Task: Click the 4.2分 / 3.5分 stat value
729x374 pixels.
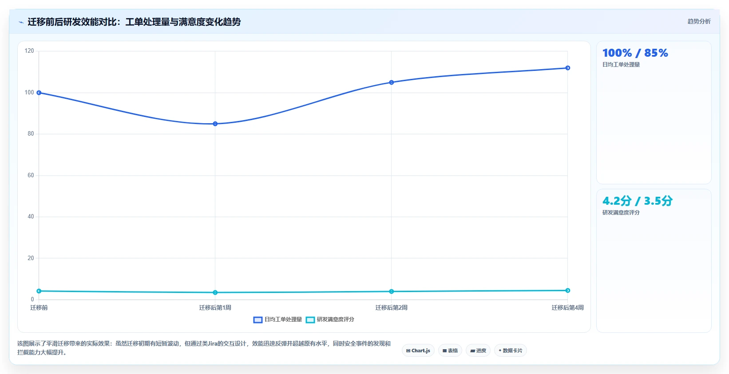Action: point(638,201)
